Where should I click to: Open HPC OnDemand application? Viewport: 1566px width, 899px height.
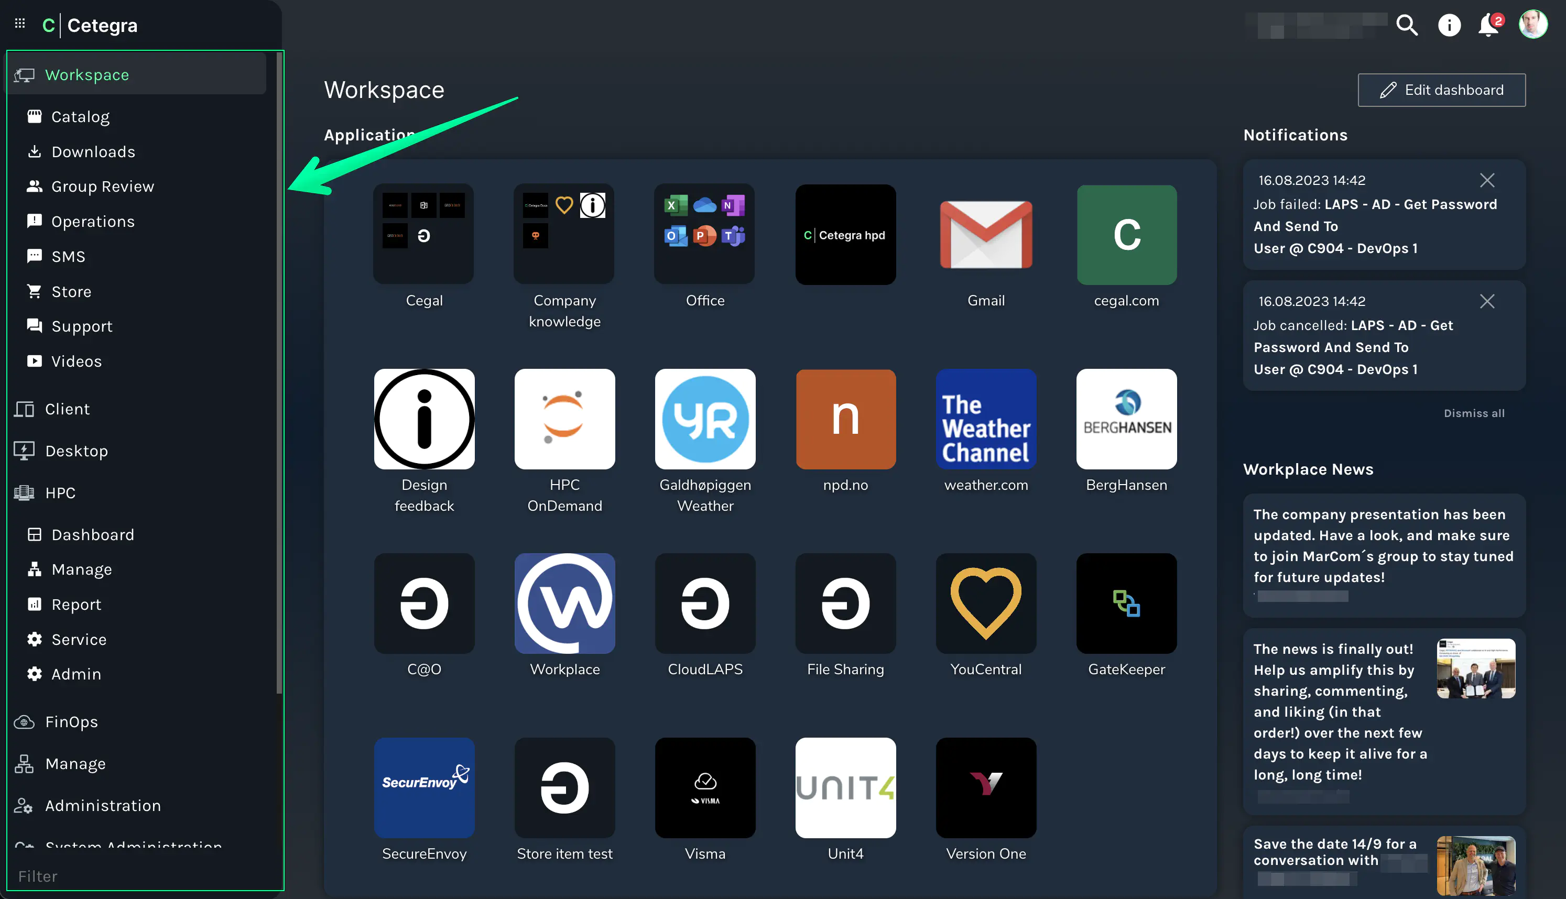(564, 419)
